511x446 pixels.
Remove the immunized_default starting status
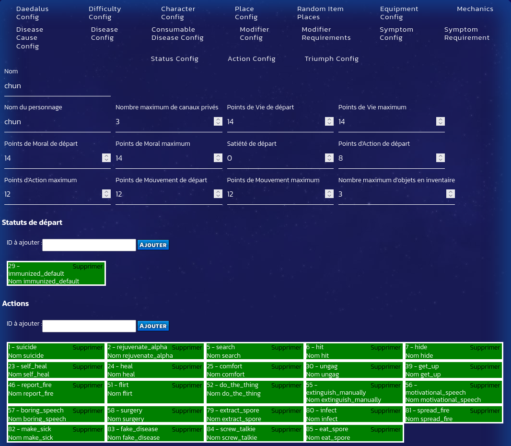pos(88,267)
